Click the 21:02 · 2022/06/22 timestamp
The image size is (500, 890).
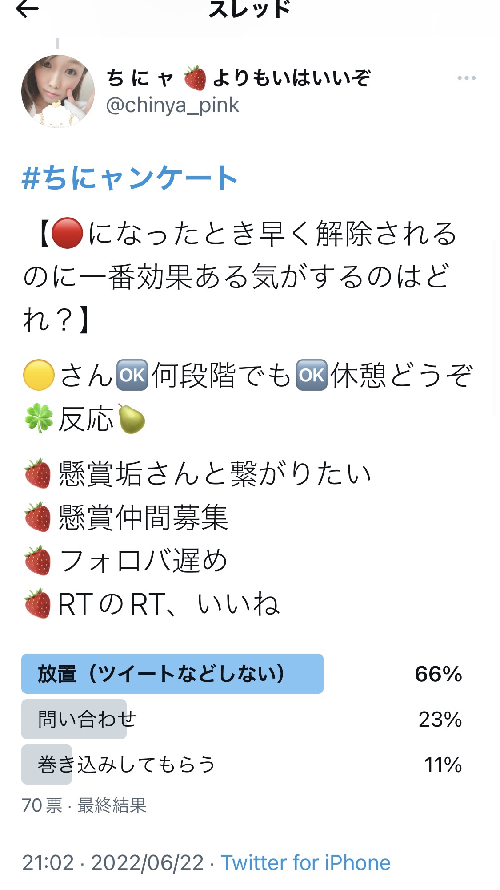click(x=113, y=863)
